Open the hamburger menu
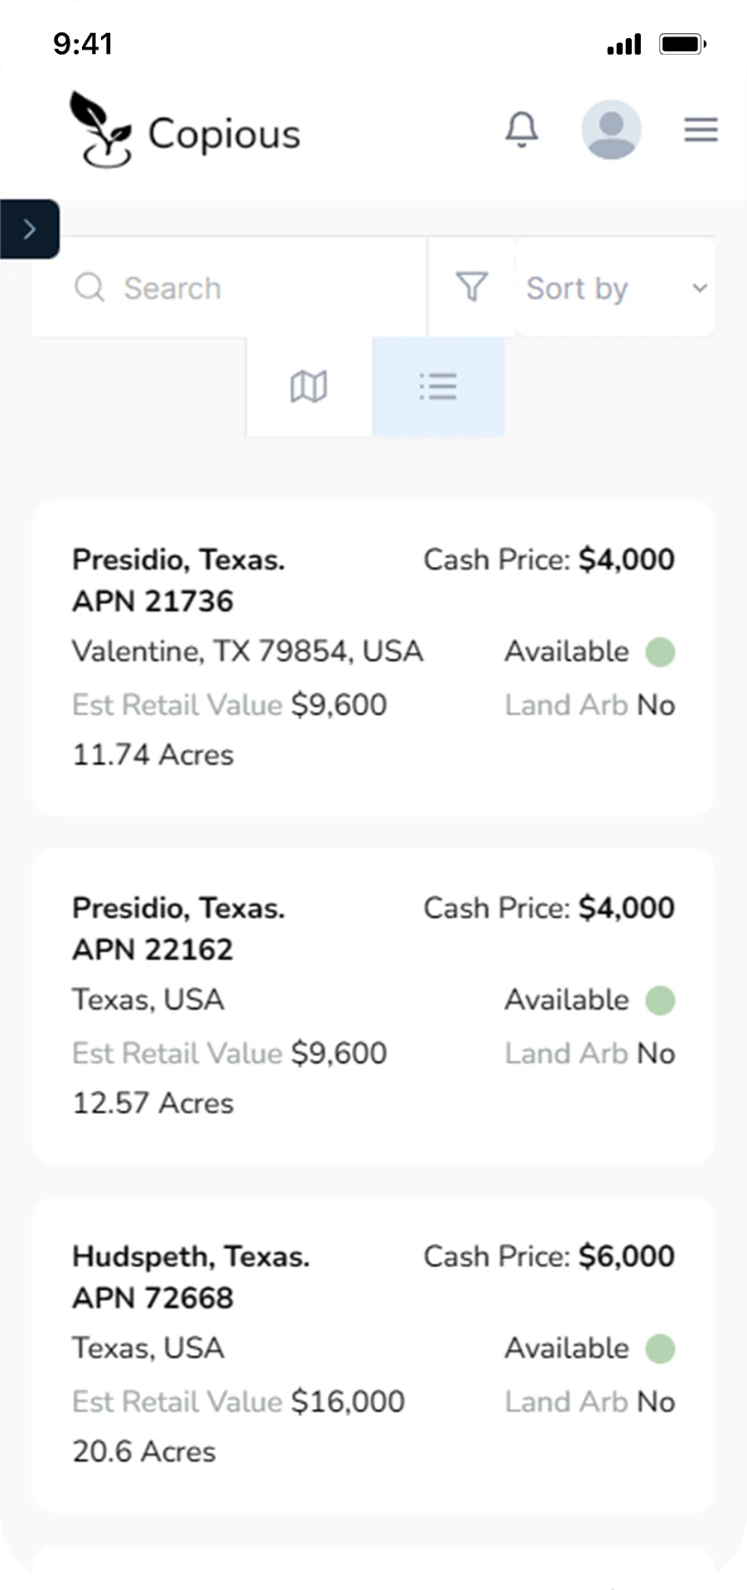The width and height of the screenshot is (747, 1590). click(x=701, y=130)
